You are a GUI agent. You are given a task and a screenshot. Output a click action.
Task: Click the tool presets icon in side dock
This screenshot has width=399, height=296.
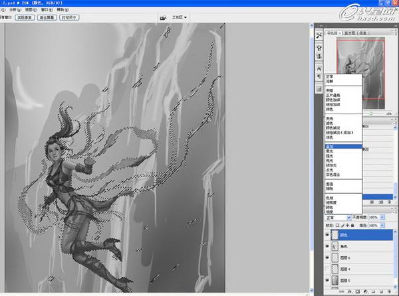point(319,35)
